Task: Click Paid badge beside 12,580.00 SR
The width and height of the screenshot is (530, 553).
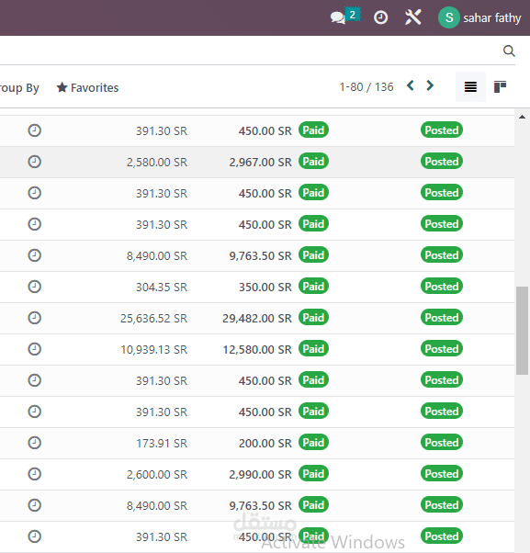Action: (313, 348)
